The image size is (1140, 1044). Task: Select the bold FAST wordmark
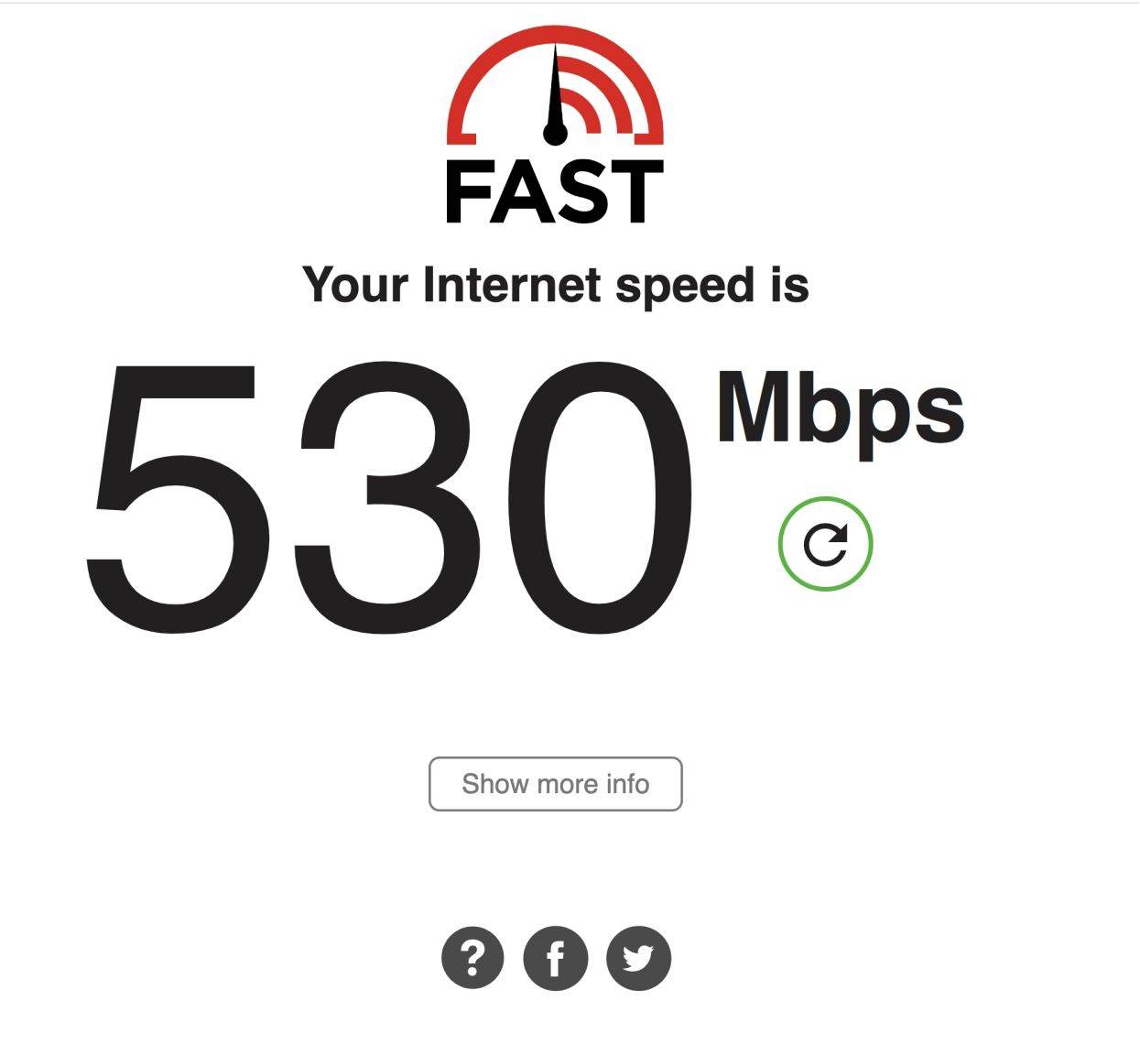pyautogui.click(x=554, y=191)
